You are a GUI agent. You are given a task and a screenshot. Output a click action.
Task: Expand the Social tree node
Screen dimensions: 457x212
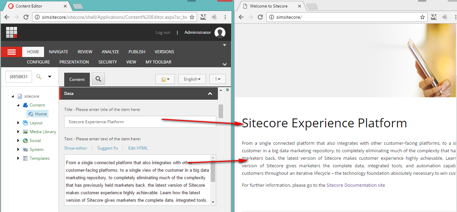tap(18, 141)
